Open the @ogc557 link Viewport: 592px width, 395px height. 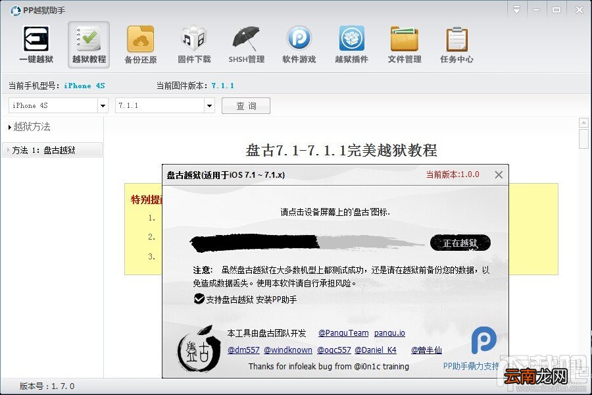[x=333, y=350]
